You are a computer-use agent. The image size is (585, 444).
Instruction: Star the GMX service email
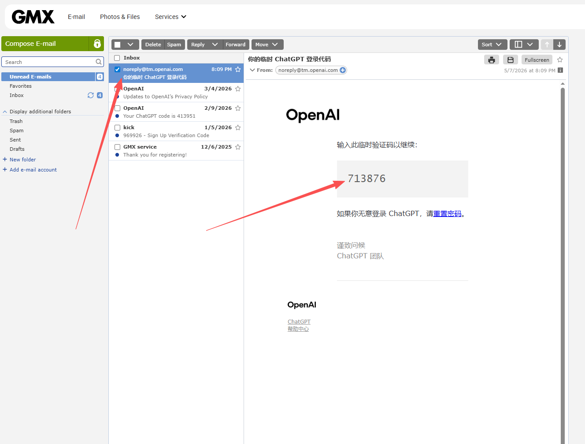tap(238, 147)
